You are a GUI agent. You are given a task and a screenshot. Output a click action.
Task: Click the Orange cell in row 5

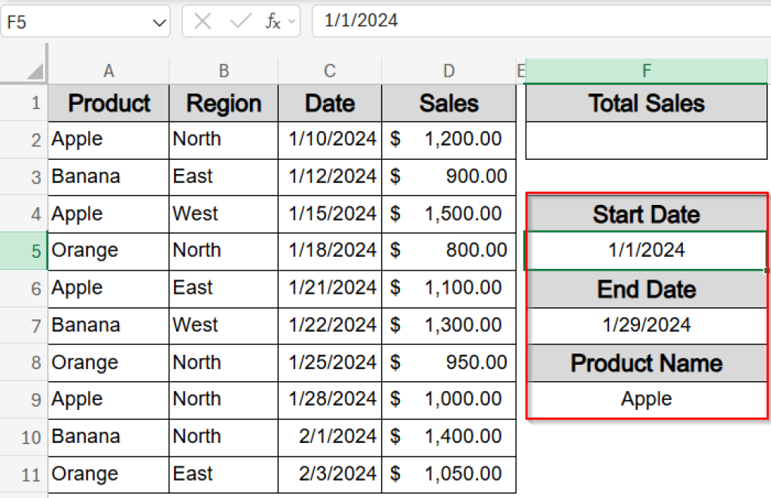(x=108, y=251)
